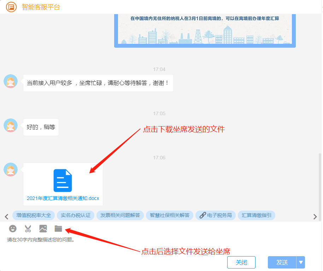Select the 发票相关问题解答 quick tag
The image size is (323, 271).
point(120,216)
